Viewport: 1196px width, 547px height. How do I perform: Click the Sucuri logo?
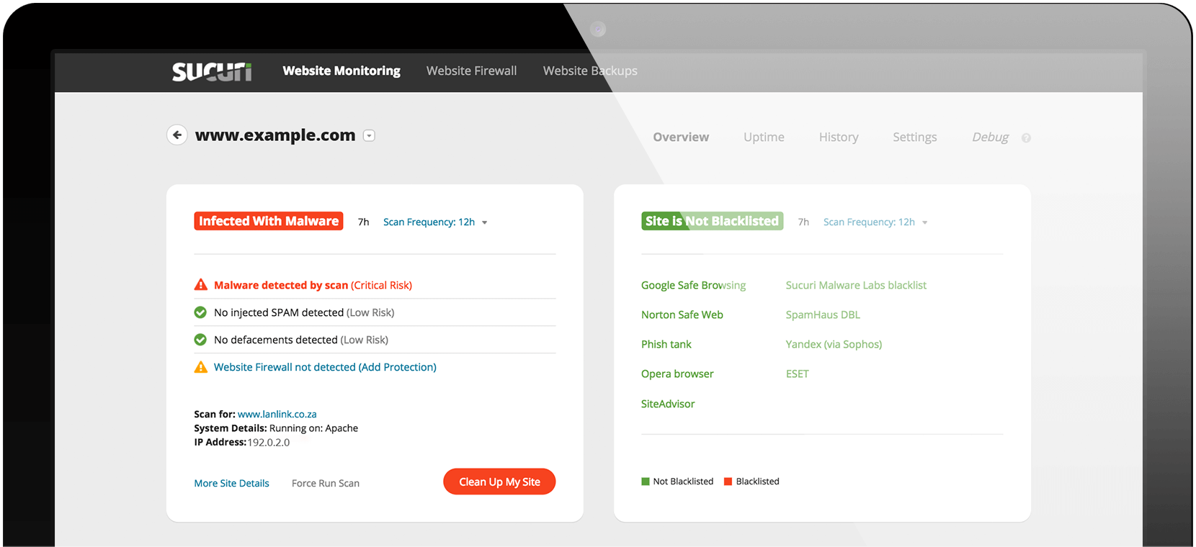tap(211, 71)
